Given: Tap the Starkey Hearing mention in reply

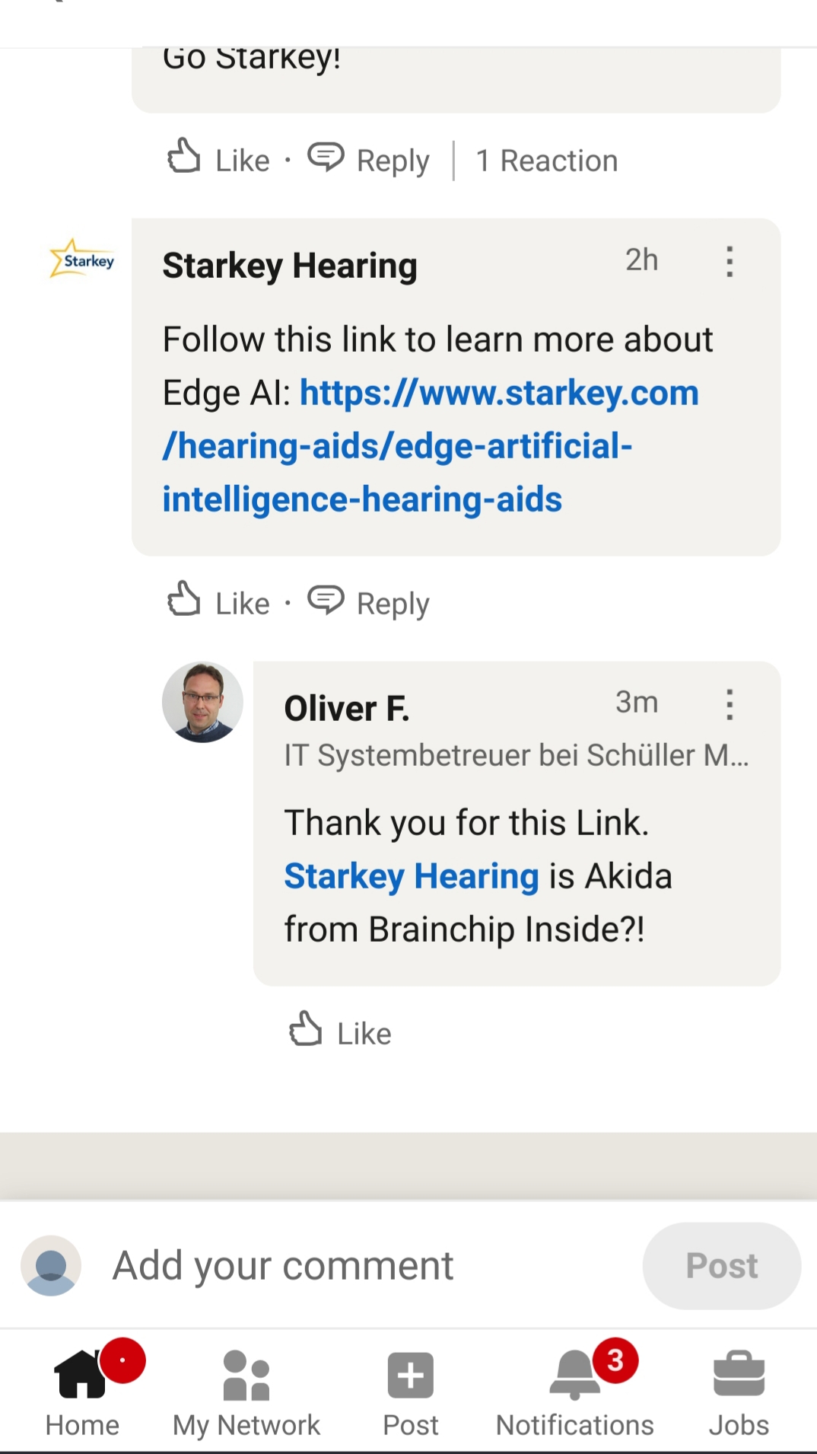Looking at the screenshot, I should click(412, 875).
